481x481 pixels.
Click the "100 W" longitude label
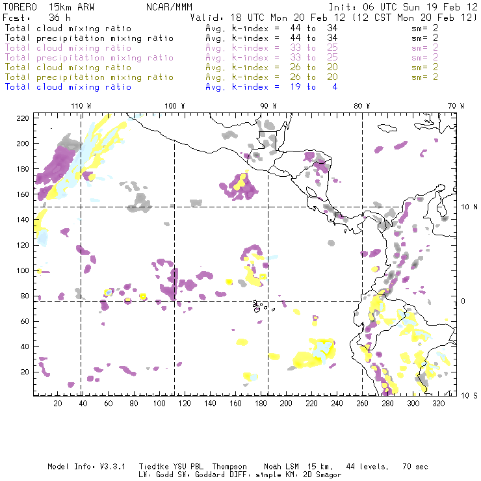175,106
